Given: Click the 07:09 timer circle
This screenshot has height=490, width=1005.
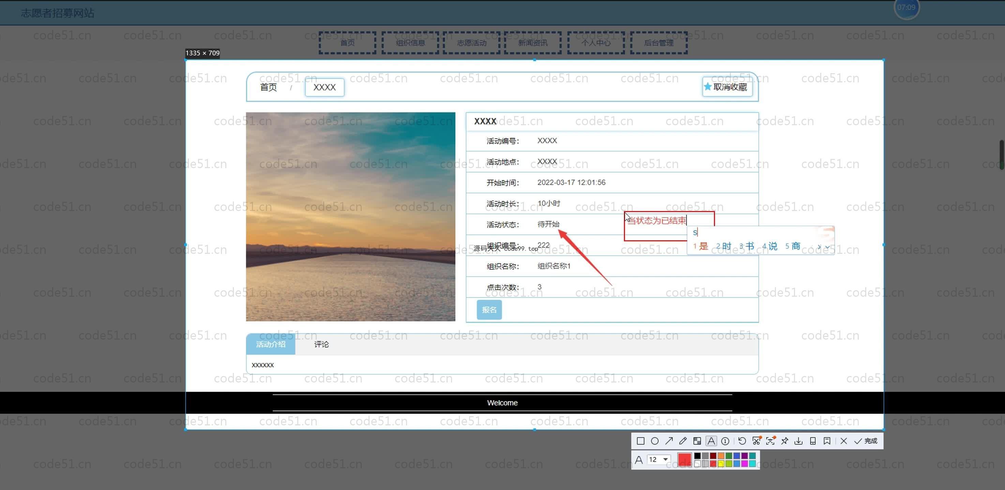Looking at the screenshot, I should 906,7.
